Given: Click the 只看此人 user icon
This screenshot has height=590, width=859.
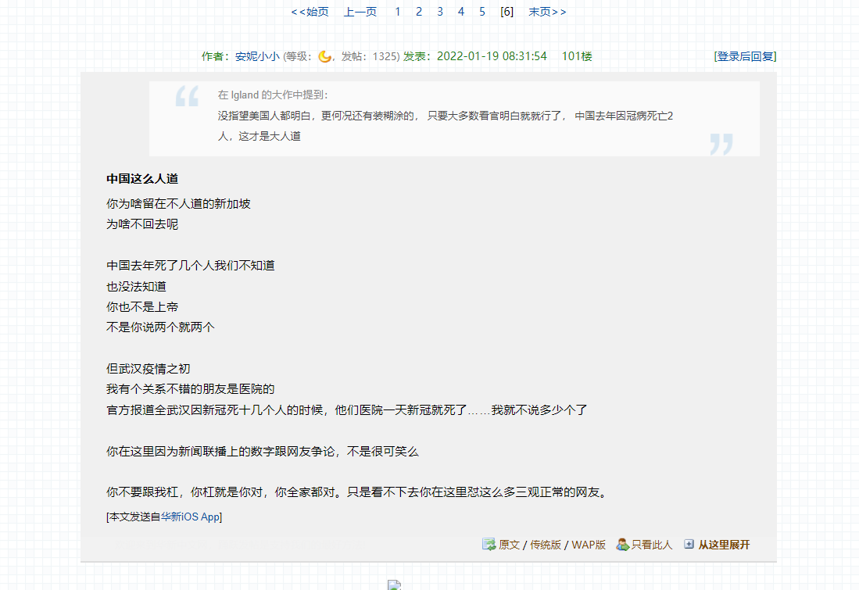Looking at the screenshot, I should [x=622, y=545].
